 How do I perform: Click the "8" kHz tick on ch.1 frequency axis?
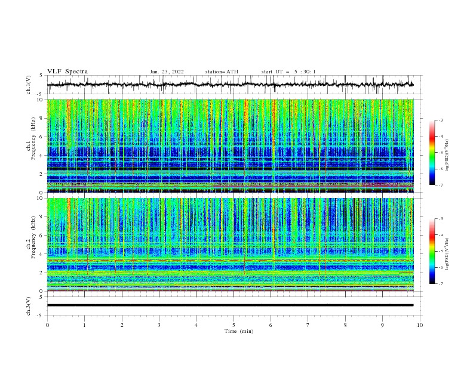[42, 118]
